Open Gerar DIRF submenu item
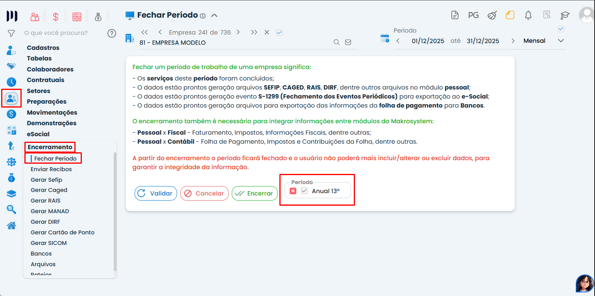 45,222
